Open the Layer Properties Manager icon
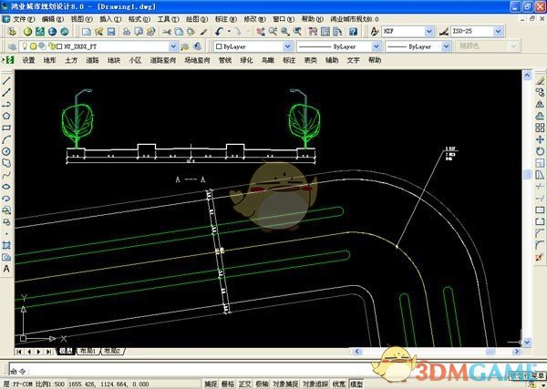Image resolution: width=547 pixels, height=389 pixels. click(12, 46)
